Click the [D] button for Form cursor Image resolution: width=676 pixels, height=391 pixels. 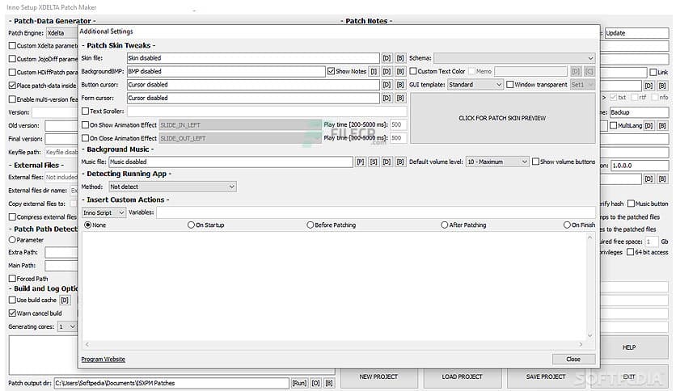387,99
